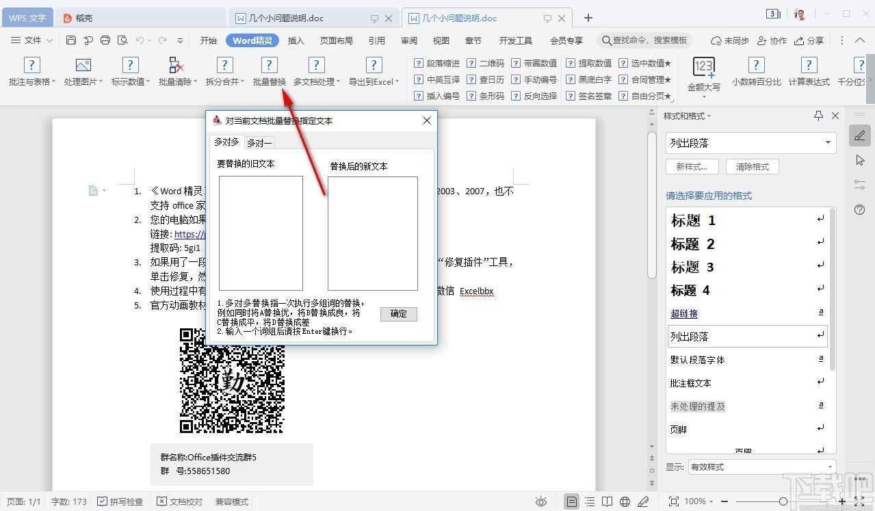The height and width of the screenshot is (511, 875).
Task: Click the zoom out minus button
Action: click(723, 501)
